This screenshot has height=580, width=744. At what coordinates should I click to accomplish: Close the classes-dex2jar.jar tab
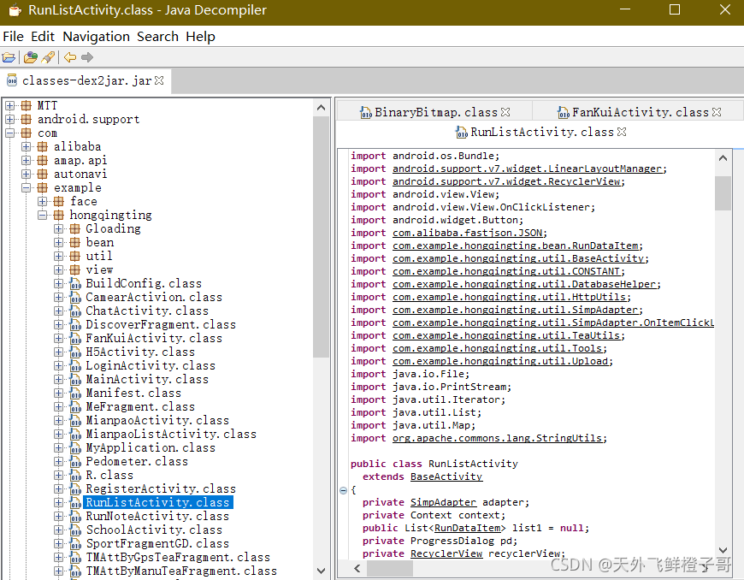click(x=159, y=80)
